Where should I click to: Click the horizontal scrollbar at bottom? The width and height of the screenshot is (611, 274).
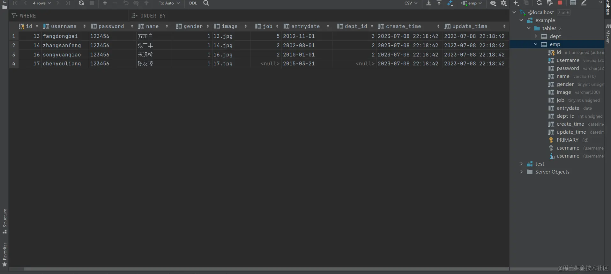coord(266,269)
